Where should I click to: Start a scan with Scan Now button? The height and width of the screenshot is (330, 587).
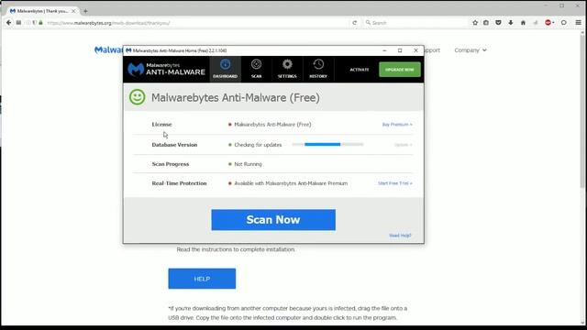273,220
